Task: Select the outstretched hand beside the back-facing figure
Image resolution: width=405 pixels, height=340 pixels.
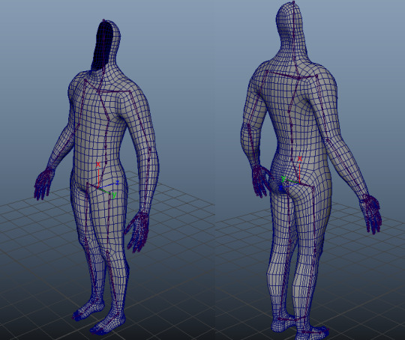Action: 371,214
